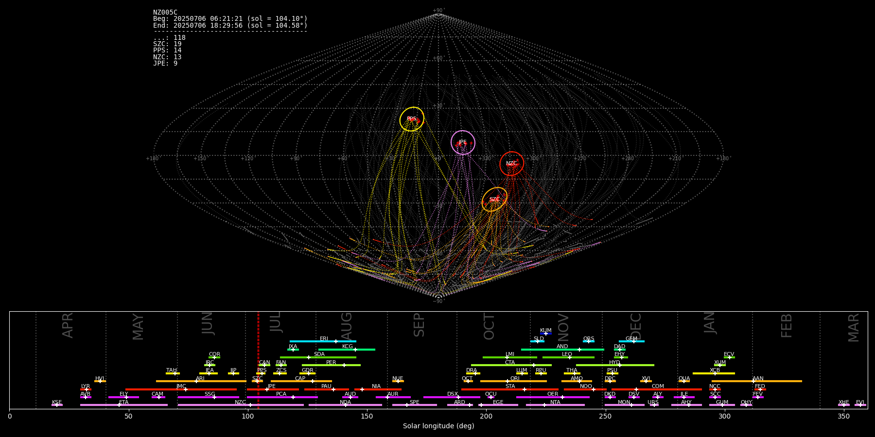
Task: Click the NZ005C station title text
Action: (165, 13)
